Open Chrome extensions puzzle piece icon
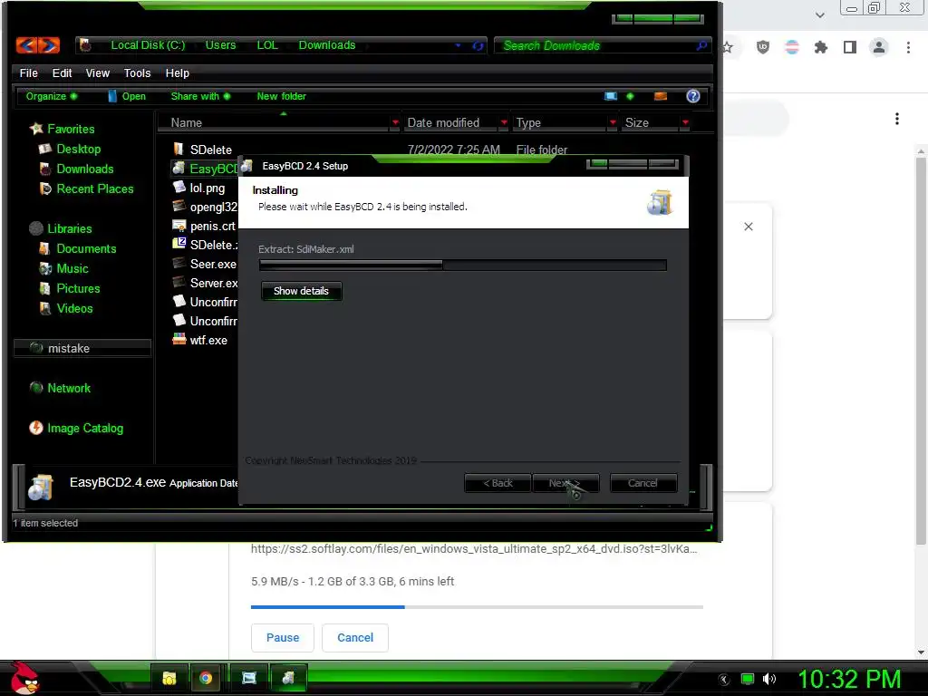The width and height of the screenshot is (928, 696). point(820,47)
